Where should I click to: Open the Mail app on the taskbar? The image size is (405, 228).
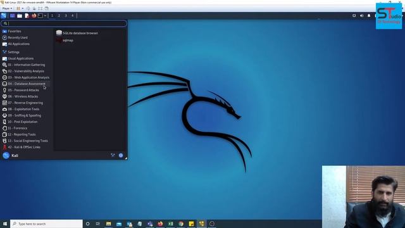tap(119, 224)
